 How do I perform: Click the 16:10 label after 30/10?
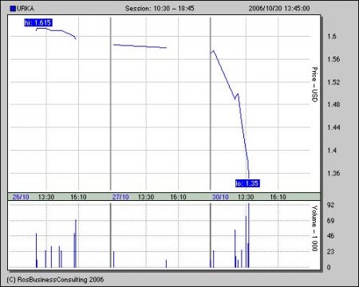[x=278, y=197]
